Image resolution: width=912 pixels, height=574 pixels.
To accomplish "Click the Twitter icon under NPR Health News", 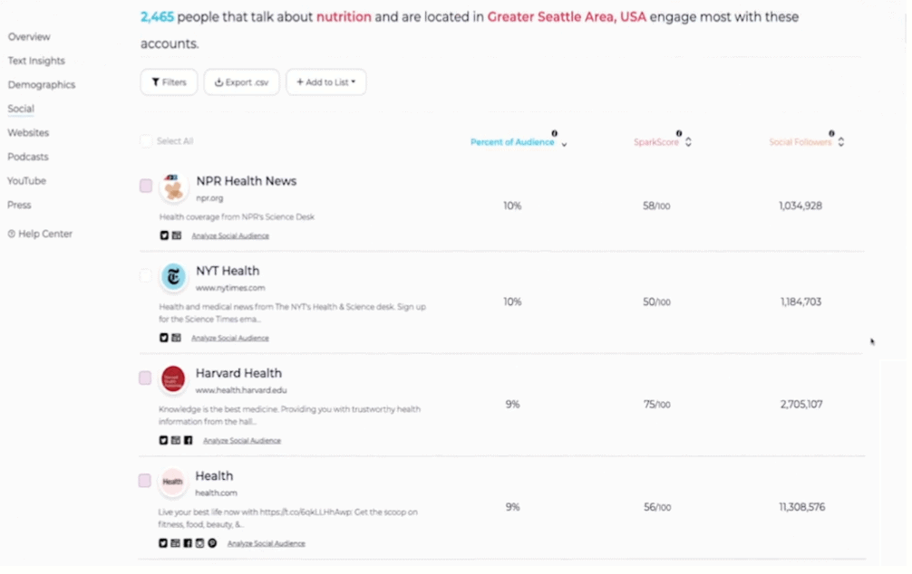I will 164,235.
